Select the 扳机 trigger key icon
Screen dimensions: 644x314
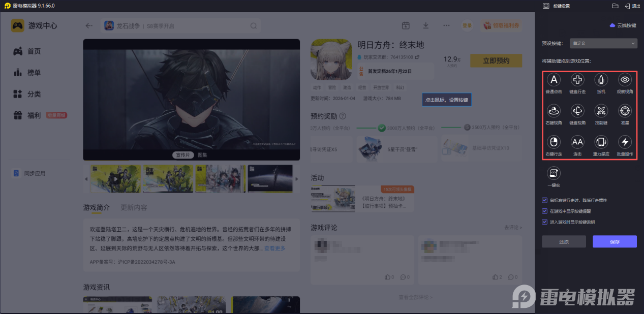(x=601, y=80)
